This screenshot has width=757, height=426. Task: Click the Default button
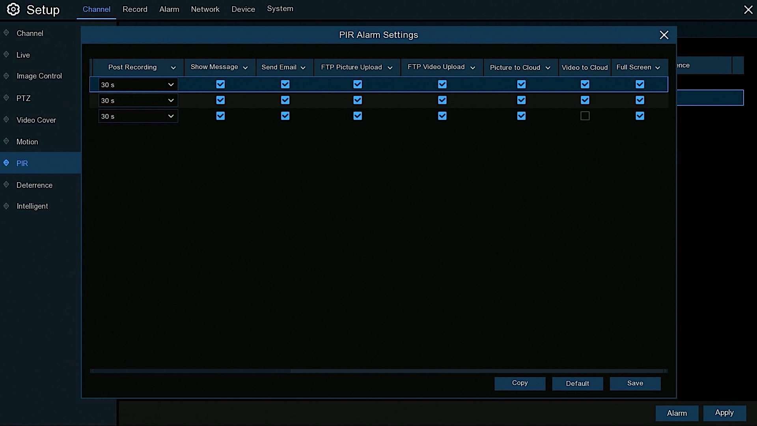577,383
